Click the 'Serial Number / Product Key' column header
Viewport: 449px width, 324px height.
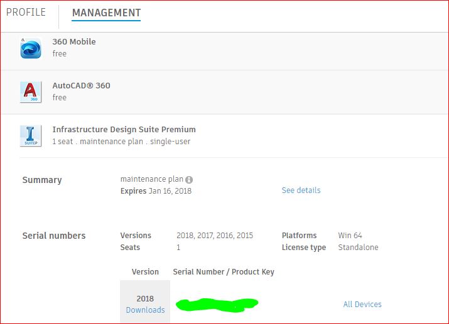click(x=224, y=272)
